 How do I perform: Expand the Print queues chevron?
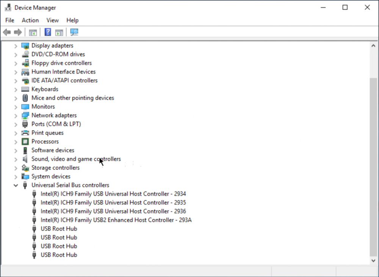click(x=16, y=133)
